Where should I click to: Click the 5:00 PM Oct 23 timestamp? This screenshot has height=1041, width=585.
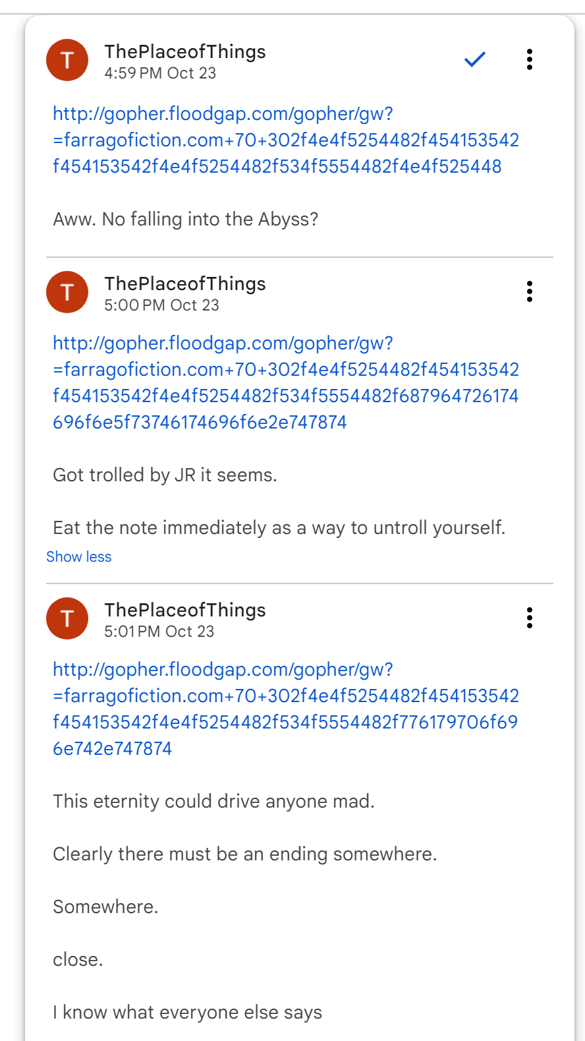pos(161,305)
